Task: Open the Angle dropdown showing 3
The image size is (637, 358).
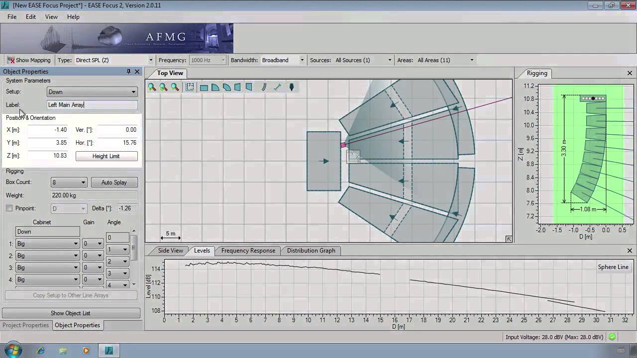Action: click(117, 273)
